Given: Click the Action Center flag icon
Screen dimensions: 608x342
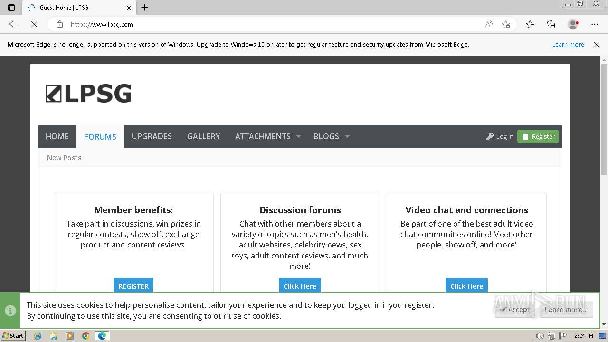Looking at the screenshot, I should (x=562, y=336).
